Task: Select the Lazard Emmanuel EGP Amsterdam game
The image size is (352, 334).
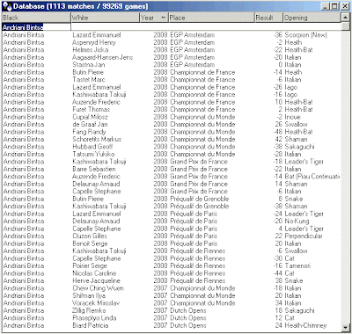Action: coord(172,35)
